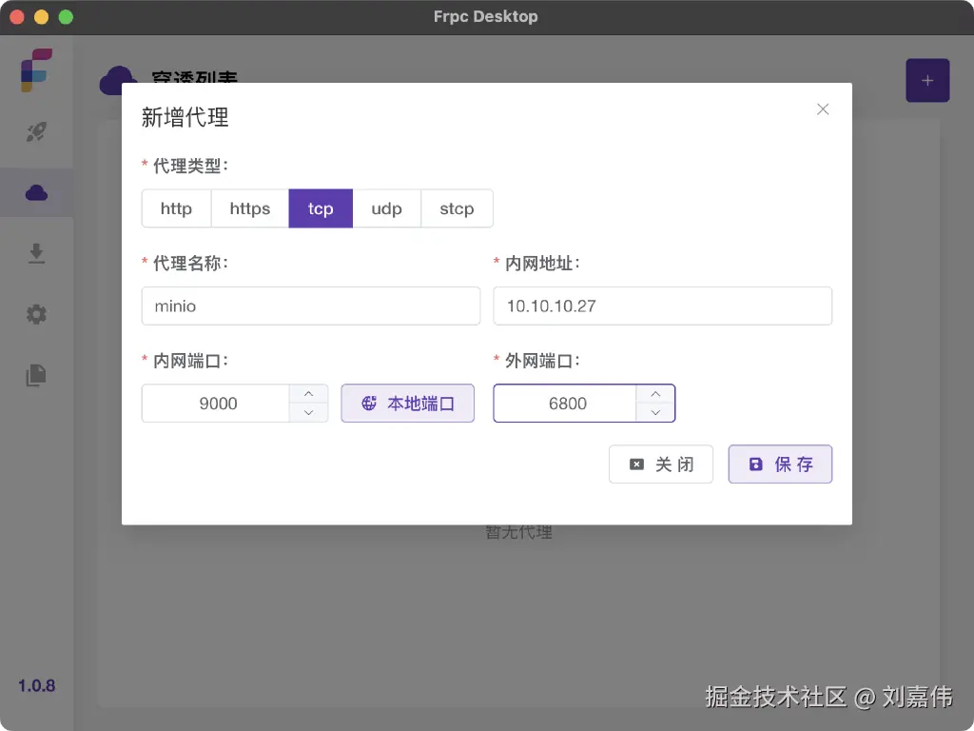The height and width of the screenshot is (731, 974).
Task: Decrease the 内网端口 value with down arrow
Action: coord(308,413)
